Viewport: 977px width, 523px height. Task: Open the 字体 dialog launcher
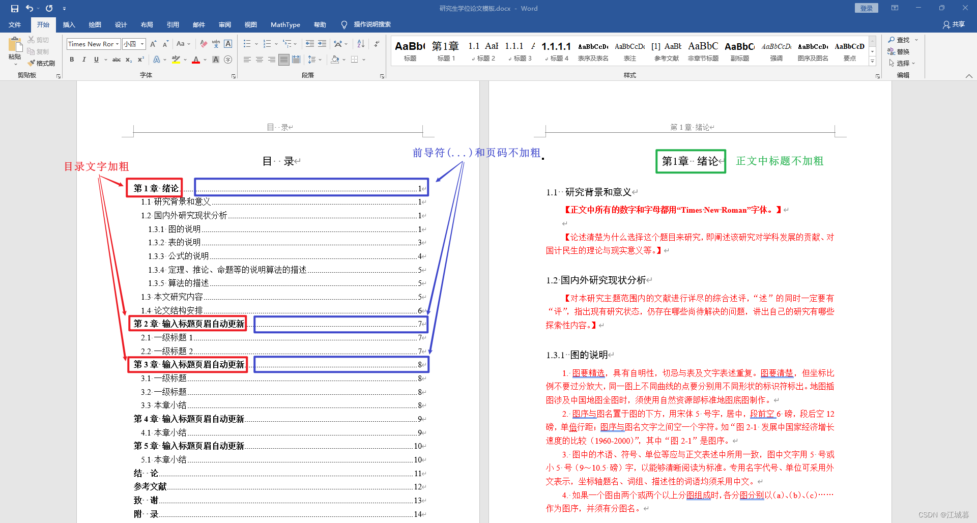click(234, 76)
